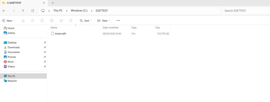Screen dimensions: 270x102
Task: Open the See more ellipsis menu
Action: [x=118, y=21]
